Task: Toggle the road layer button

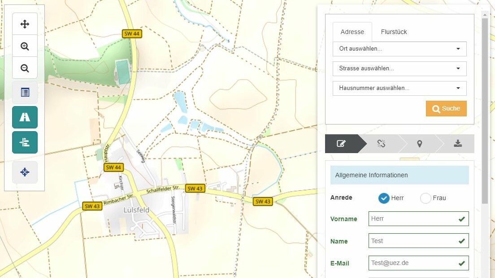Action: coord(25,117)
